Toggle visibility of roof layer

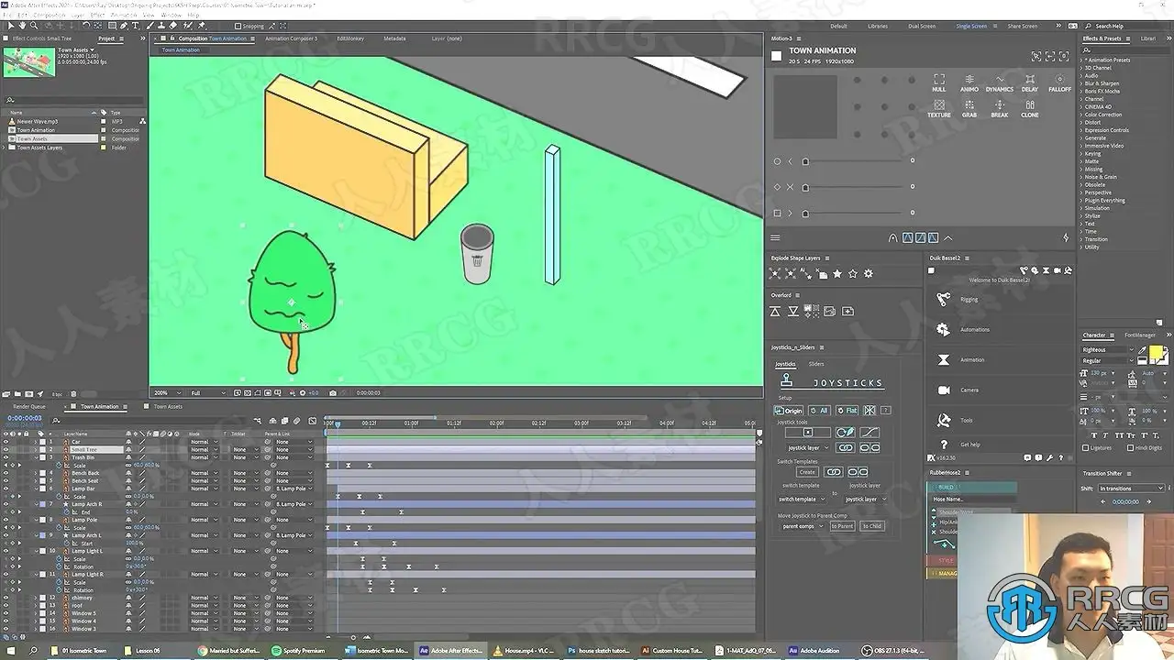pos(6,605)
